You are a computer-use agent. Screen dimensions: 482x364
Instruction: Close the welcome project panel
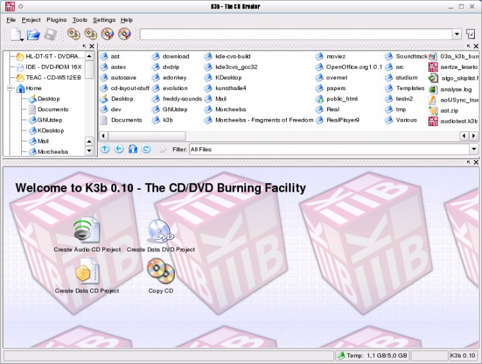coord(476,162)
